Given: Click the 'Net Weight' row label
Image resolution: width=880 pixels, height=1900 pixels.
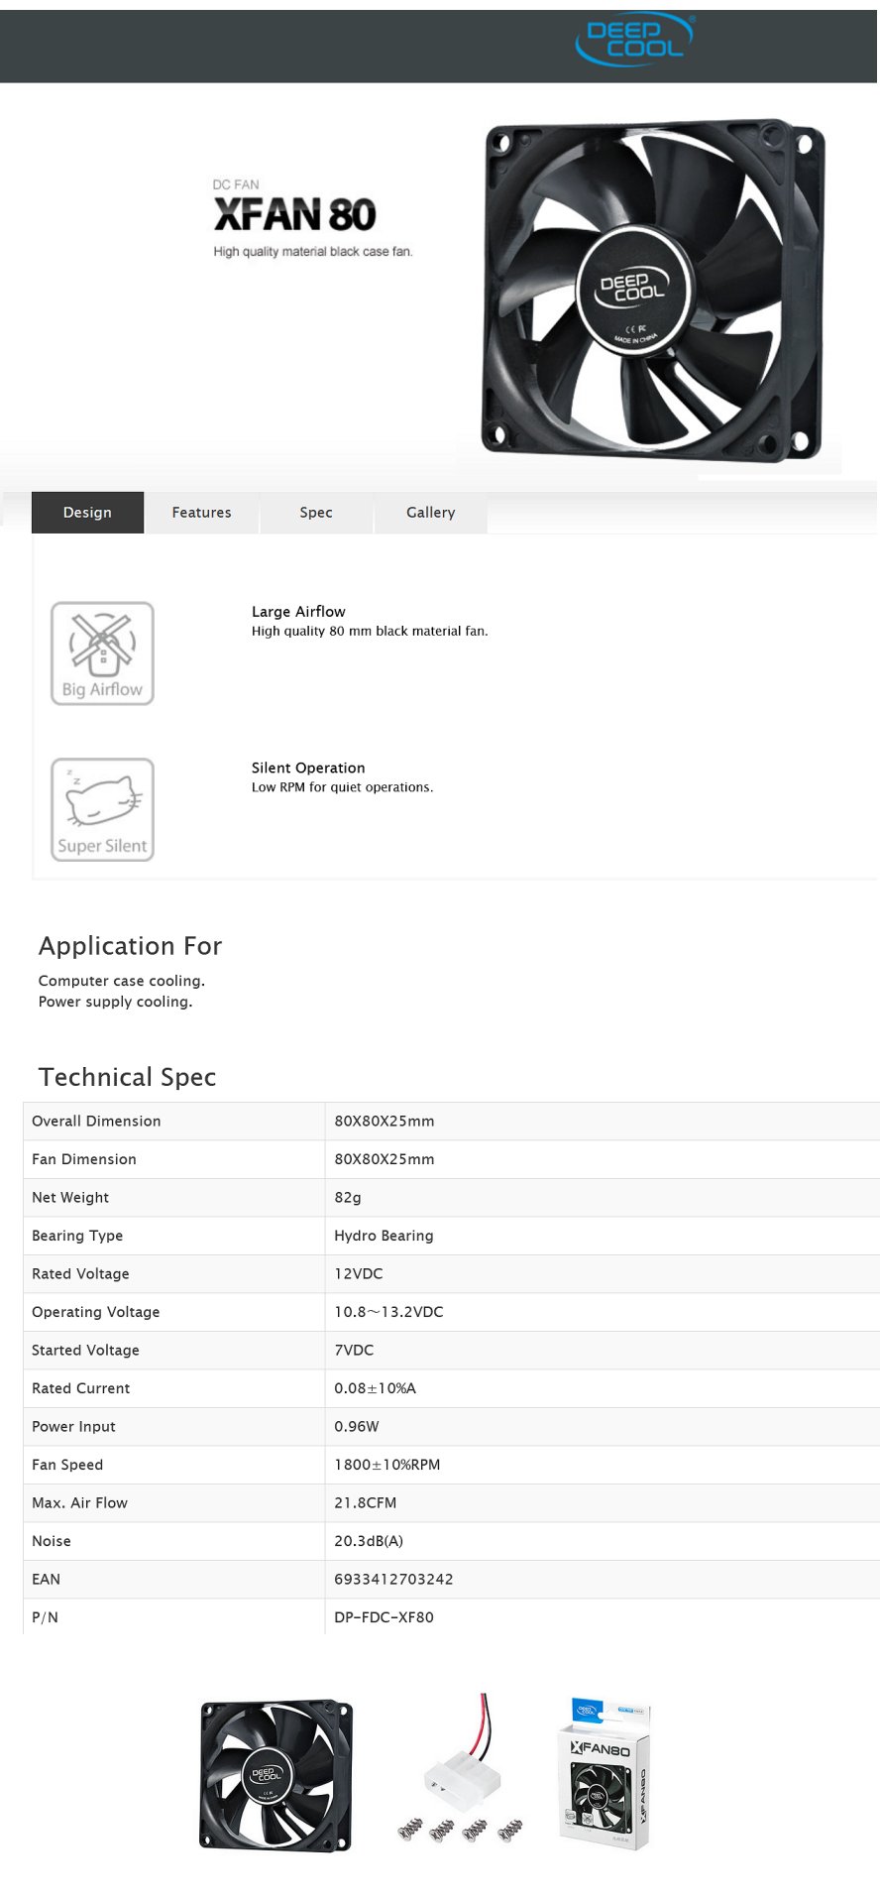Looking at the screenshot, I should coord(70,1198).
